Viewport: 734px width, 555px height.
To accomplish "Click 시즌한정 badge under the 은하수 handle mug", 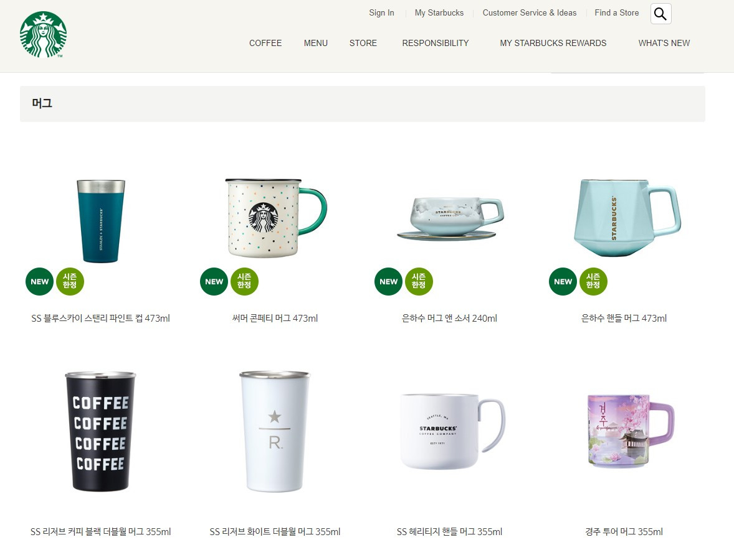I will coord(593,281).
